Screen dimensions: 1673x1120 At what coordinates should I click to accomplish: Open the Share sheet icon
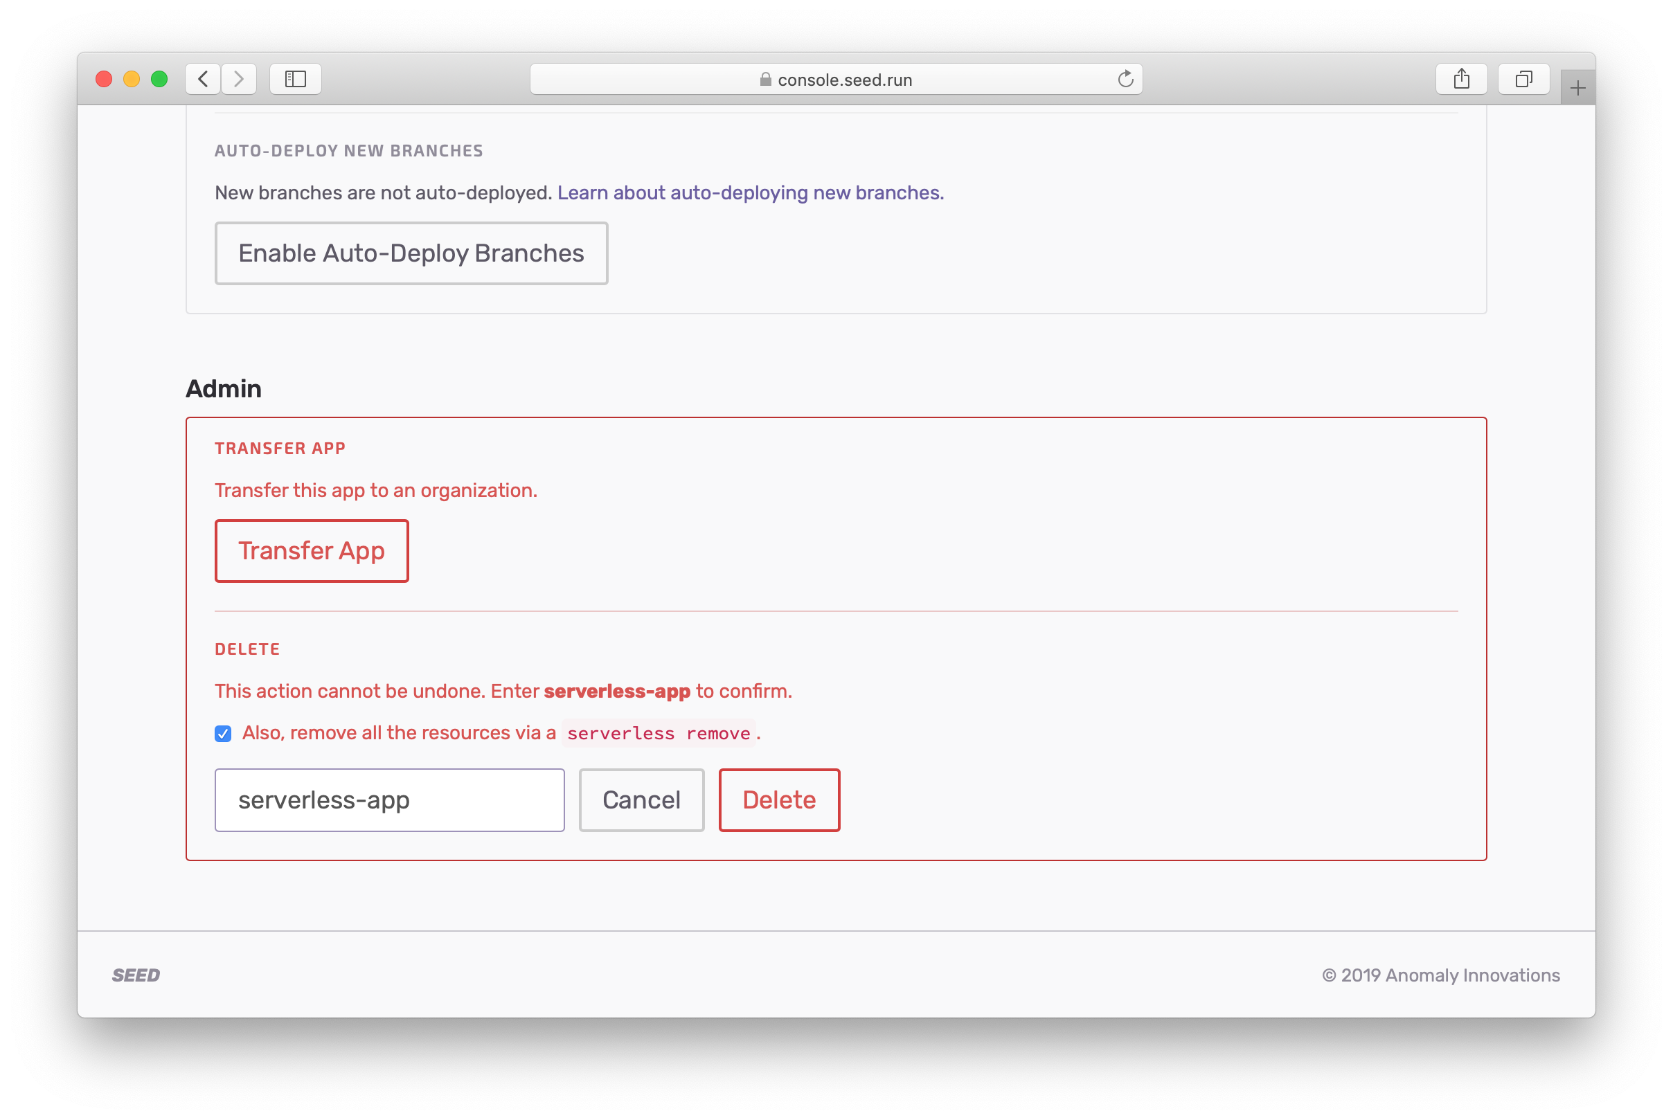click(1461, 79)
